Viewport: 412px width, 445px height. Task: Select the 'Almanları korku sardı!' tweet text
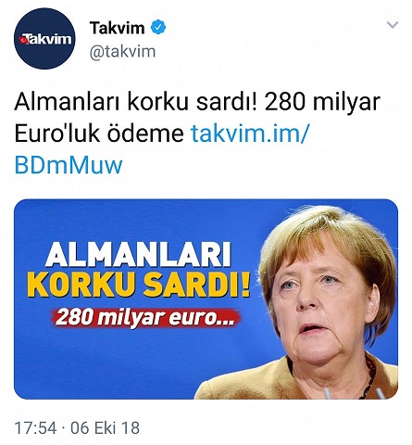(135, 102)
